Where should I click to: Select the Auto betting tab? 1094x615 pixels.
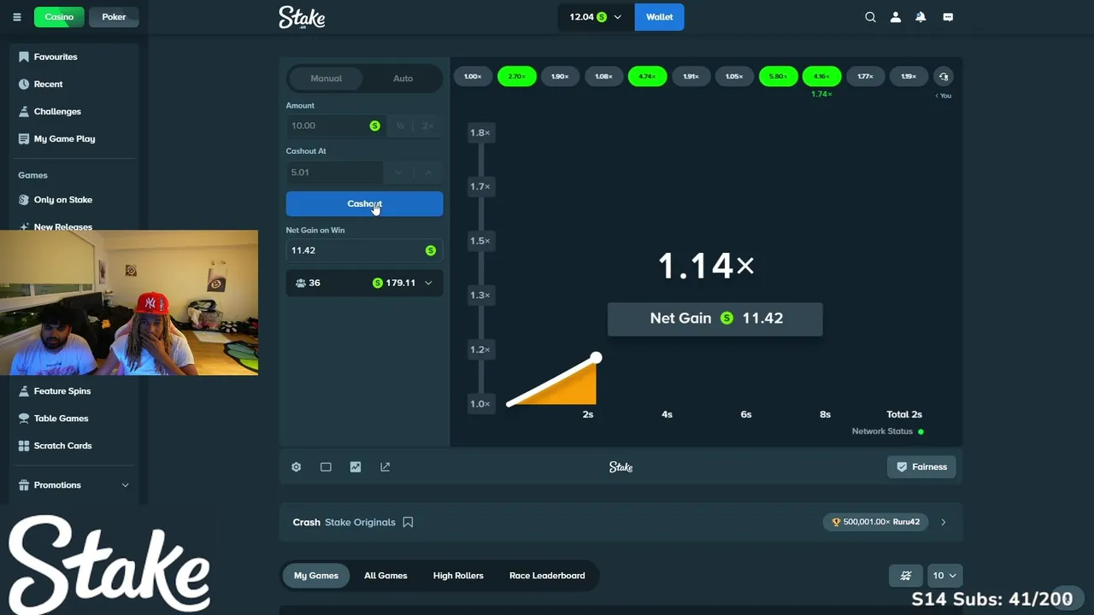403,79
